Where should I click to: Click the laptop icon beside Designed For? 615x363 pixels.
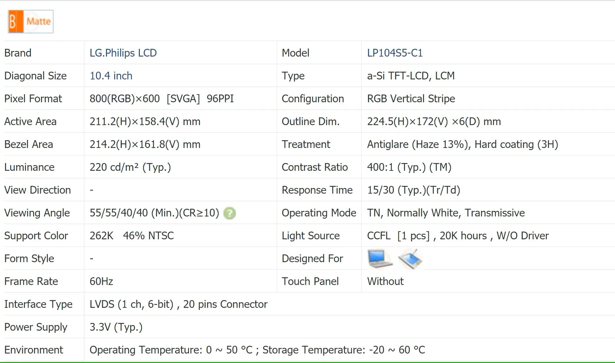[379, 259]
